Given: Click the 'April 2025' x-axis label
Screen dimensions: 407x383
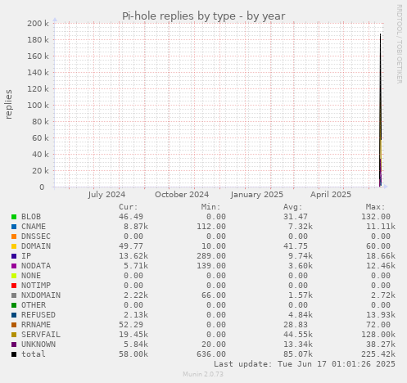Looking at the screenshot, I should (x=331, y=195).
